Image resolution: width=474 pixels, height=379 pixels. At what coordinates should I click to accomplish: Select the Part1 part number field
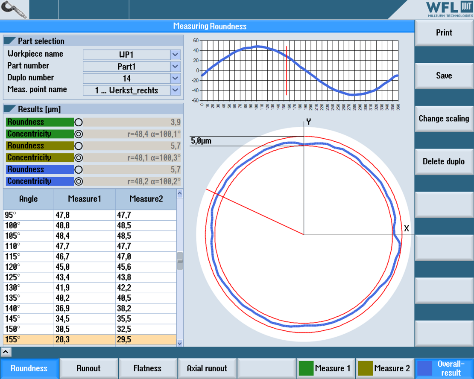127,67
